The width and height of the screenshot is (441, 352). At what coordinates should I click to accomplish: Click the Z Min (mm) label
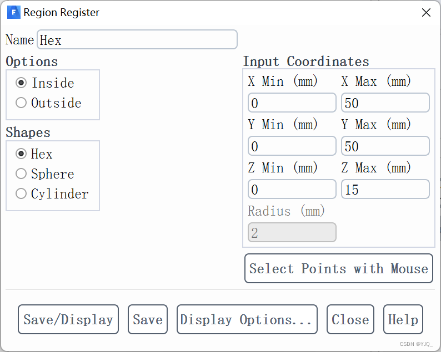pyautogui.click(x=283, y=167)
